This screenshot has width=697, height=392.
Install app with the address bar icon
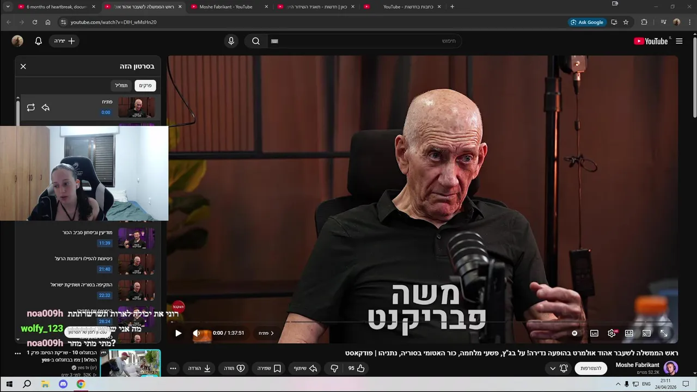pos(614,22)
